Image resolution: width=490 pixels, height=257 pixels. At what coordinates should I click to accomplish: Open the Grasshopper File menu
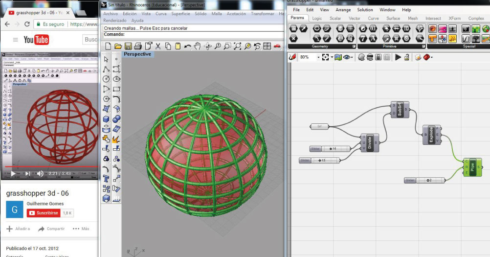tap(296, 10)
